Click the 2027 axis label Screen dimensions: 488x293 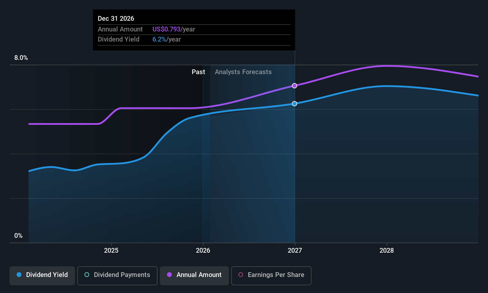(295, 251)
